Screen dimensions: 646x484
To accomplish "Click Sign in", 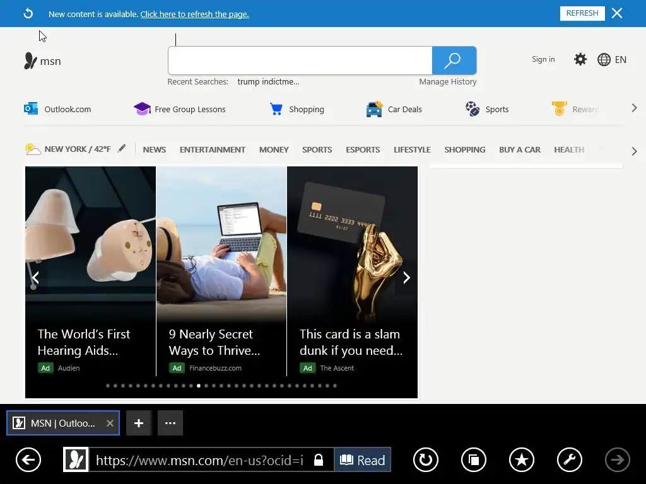I will click(x=543, y=59).
